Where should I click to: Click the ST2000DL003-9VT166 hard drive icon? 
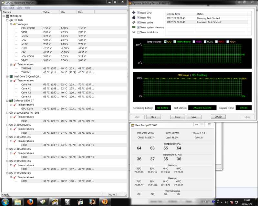[x=11, y=113]
